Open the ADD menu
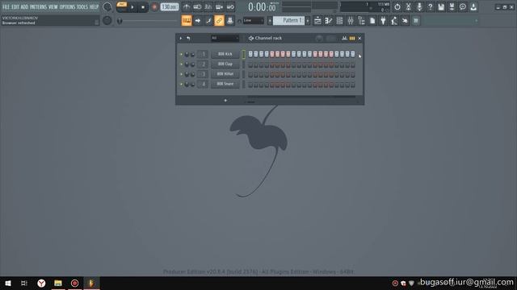 point(24,6)
